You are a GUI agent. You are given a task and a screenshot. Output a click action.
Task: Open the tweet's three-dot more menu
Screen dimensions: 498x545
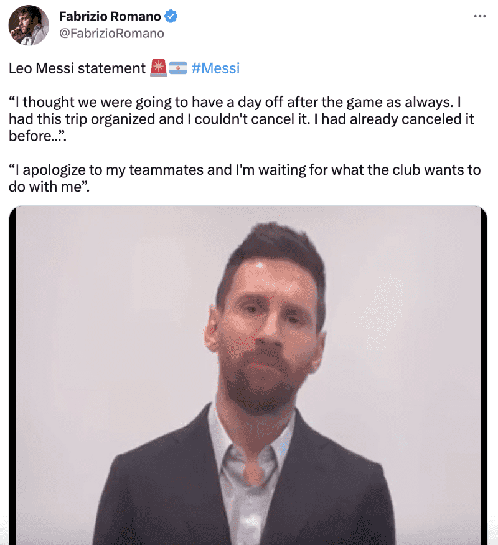(x=479, y=16)
